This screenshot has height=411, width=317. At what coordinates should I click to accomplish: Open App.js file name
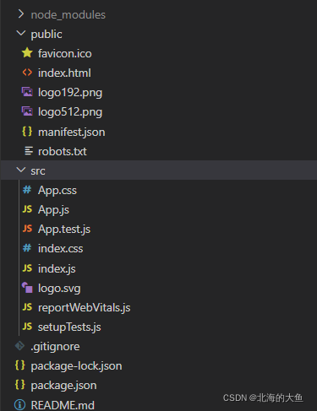[53, 210]
